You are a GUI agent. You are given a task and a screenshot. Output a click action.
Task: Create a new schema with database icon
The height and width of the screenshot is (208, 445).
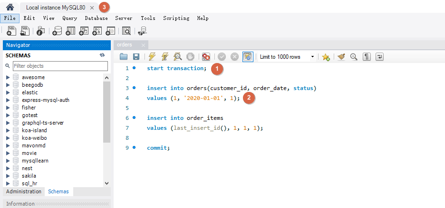(x=58, y=31)
